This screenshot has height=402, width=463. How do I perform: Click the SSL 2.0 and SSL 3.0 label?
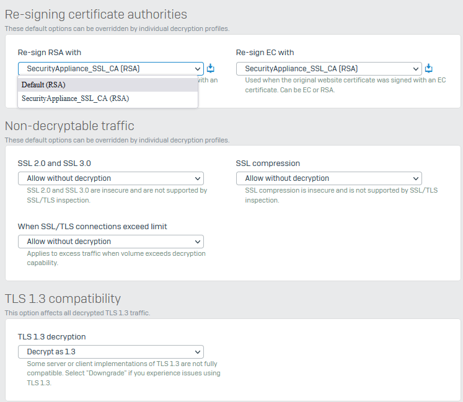[55, 164]
